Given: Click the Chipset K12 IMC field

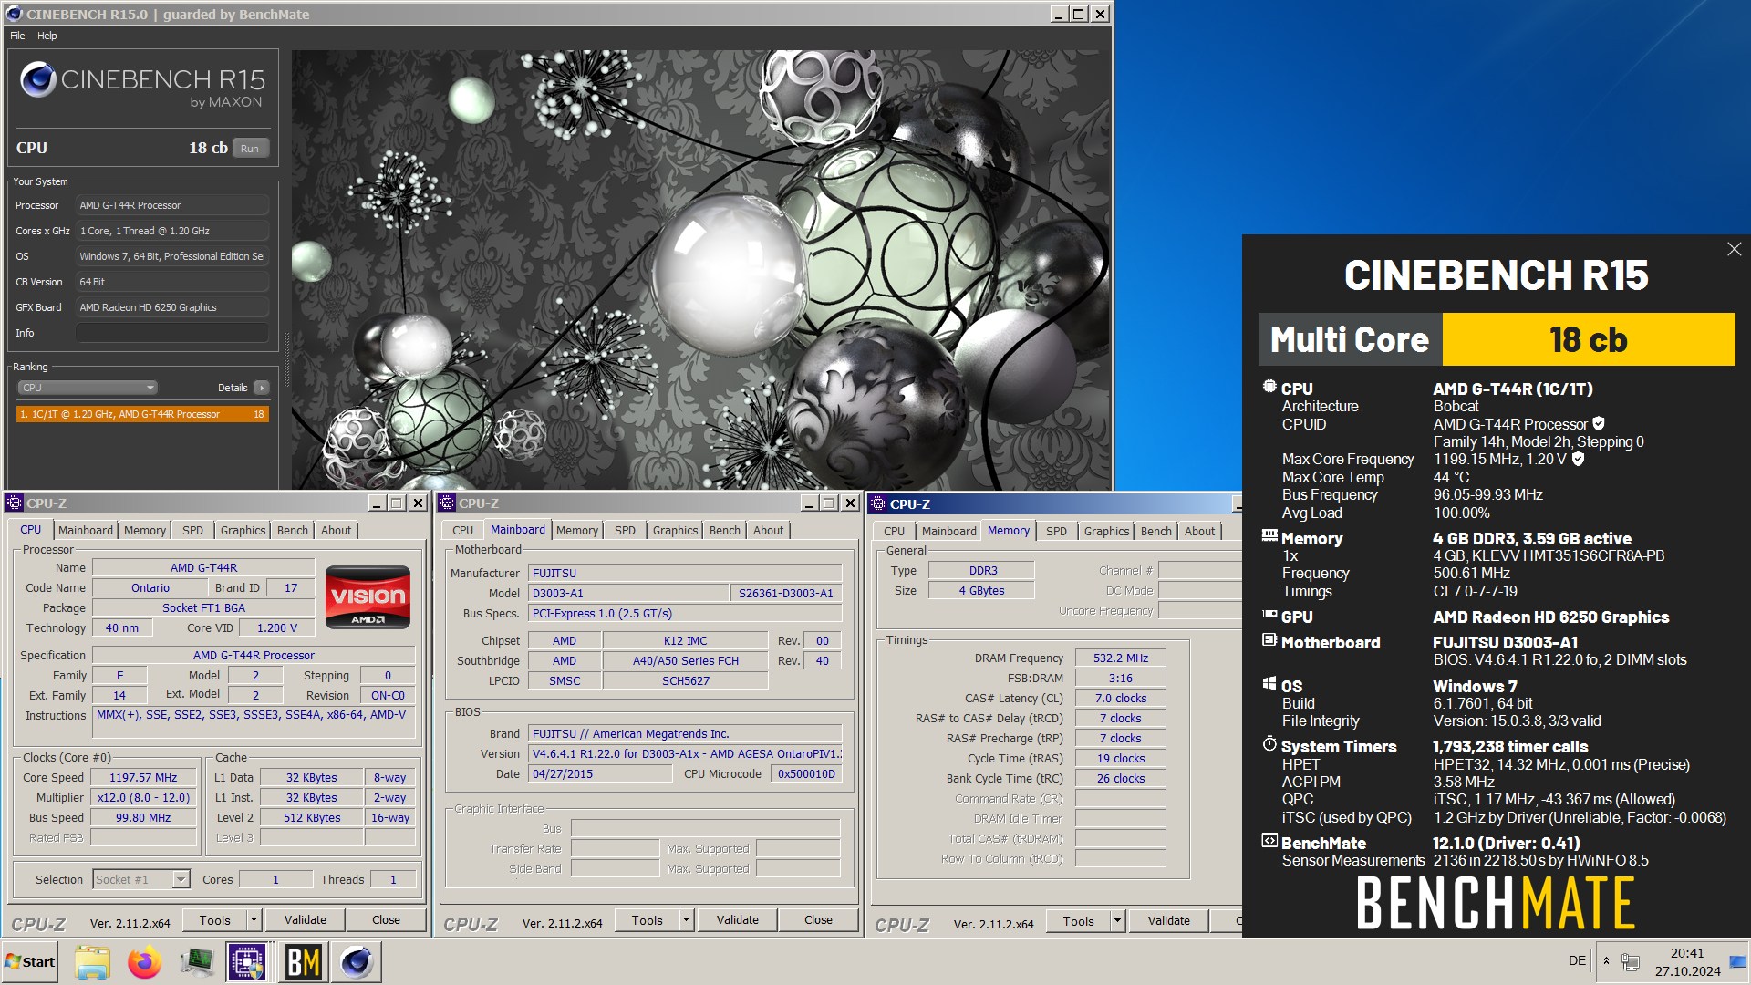Looking at the screenshot, I should [685, 641].
